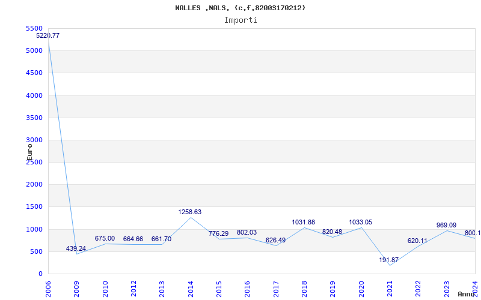Click the 191.87 lowest value label
This screenshot has width=481, height=300.
(x=388, y=260)
